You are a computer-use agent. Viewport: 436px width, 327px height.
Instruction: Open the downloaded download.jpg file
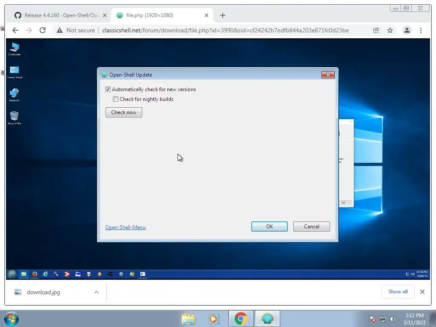coord(43,292)
